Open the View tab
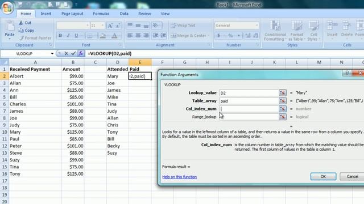 (x=165, y=14)
